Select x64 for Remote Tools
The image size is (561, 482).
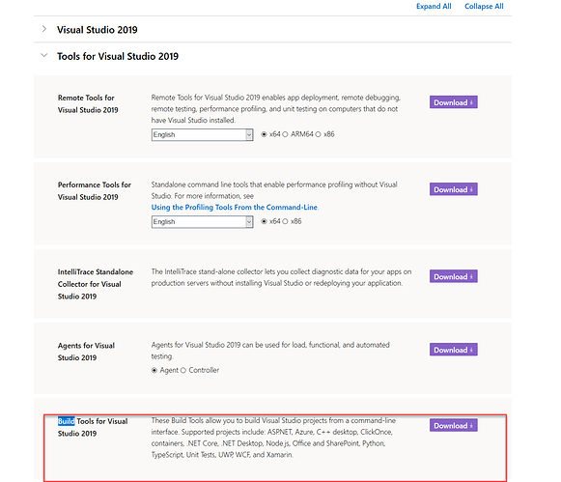[264, 134]
